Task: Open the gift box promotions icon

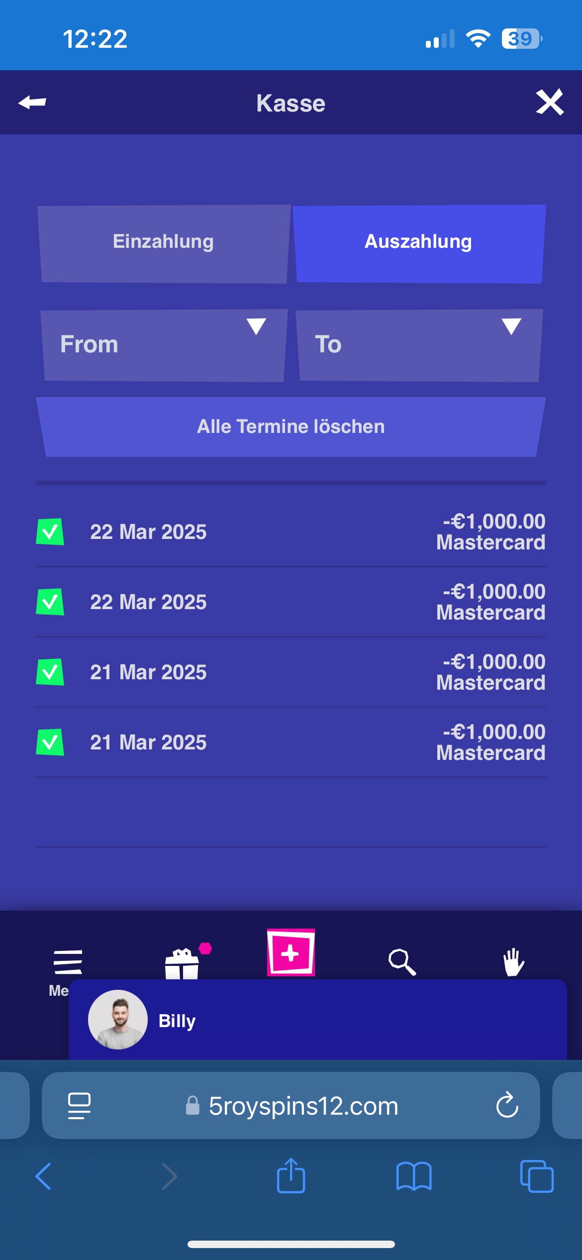Action: [x=182, y=963]
